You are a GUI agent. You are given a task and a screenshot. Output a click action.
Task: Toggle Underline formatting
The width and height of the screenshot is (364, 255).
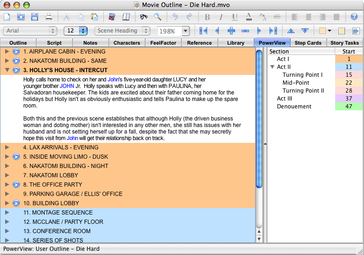235,17
